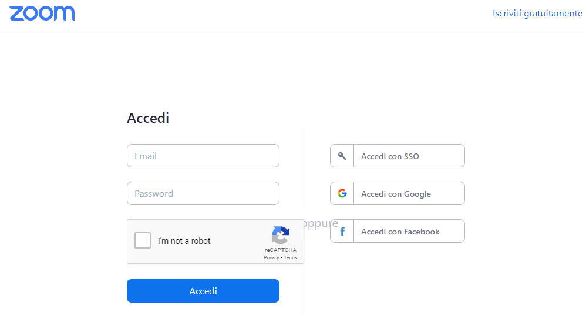Click the "reCAPTCHA" text under the logo
The height and width of the screenshot is (322, 586).
(x=281, y=250)
